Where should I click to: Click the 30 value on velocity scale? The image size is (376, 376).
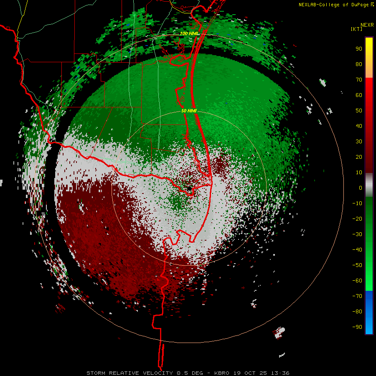tap(359, 142)
